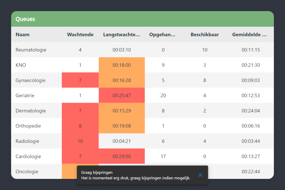Click the Langstwachte... column header

pos(122,34)
